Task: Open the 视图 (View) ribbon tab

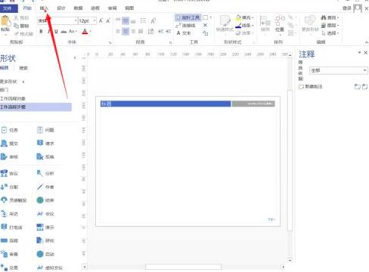Action: coord(129,8)
